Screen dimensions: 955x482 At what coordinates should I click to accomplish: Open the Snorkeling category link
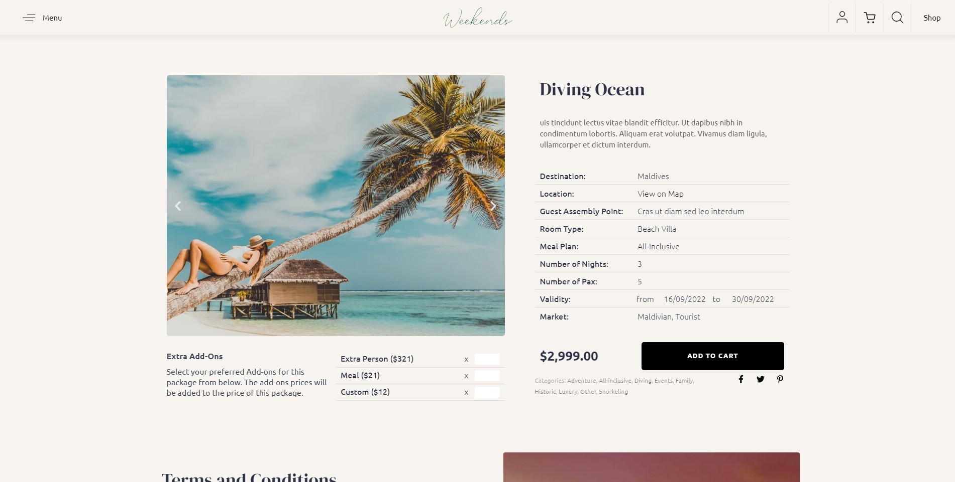point(613,392)
